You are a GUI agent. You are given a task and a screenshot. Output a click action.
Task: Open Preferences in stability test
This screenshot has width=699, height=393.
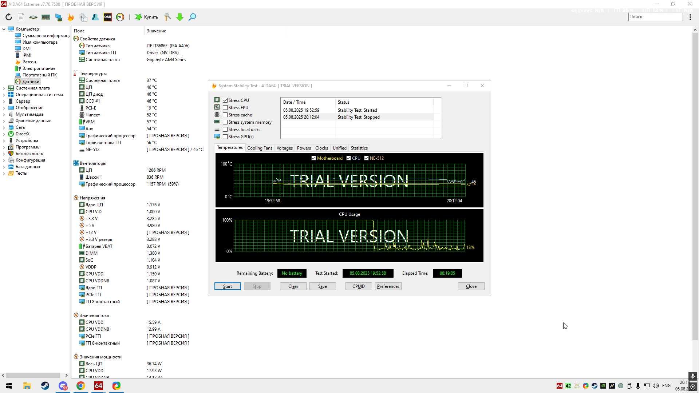point(388,286)
